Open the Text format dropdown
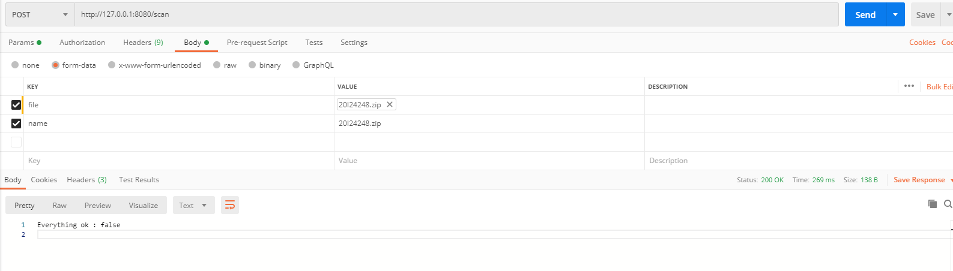Image resolution: width=953 pixels, height=271 pixels. point(193,205)
